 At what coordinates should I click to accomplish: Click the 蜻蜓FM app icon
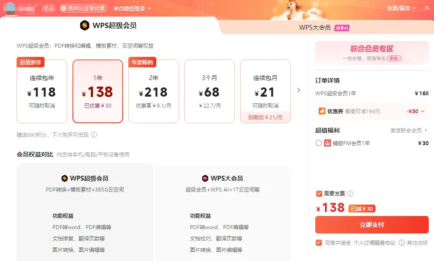coord(327,143)
